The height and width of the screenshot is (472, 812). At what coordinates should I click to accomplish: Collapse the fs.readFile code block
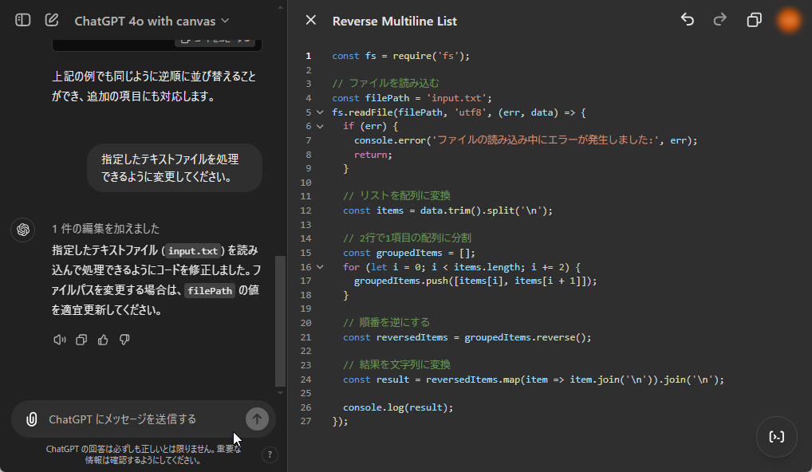(319, 112)
